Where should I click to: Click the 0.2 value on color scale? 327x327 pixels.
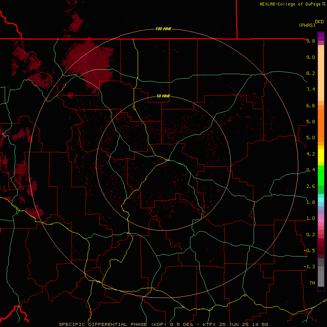pyautogui.click(x=311, y=234)
